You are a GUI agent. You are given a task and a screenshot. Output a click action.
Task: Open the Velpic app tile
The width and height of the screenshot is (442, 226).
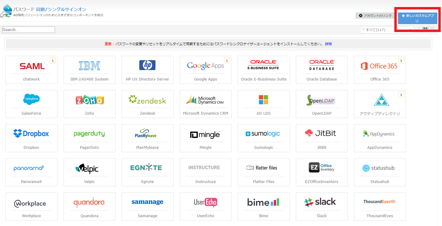click(x=90, y=172)
